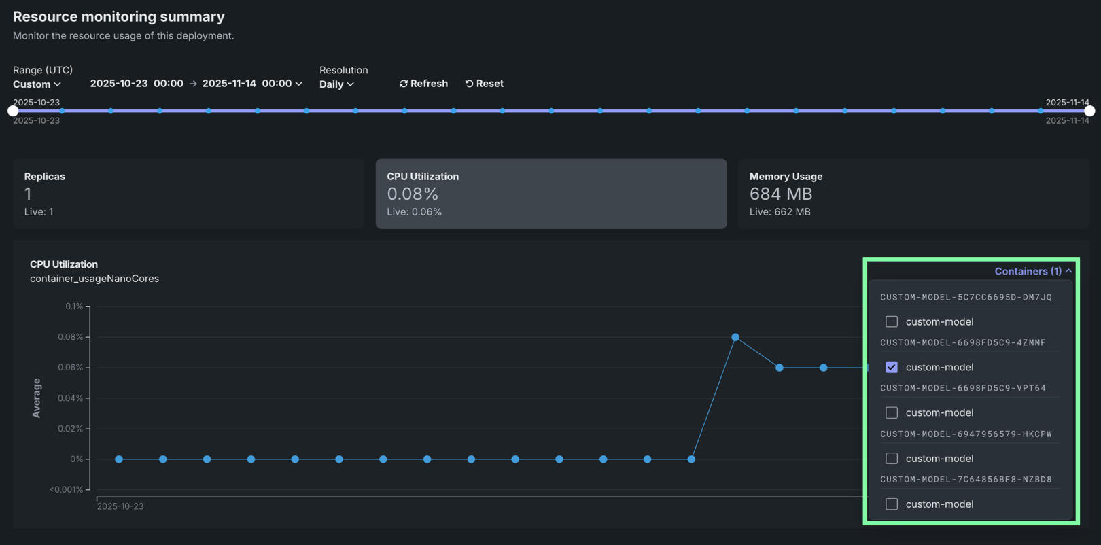The width and height of the screenshot is (1101, 545).
Task: Click the Reset icon button
Action: pos(484,84)
